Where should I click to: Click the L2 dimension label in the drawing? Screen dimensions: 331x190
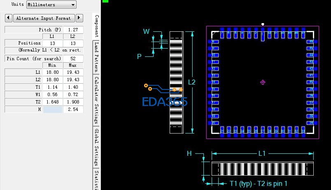pyautogui.click(x=192, y=82)
